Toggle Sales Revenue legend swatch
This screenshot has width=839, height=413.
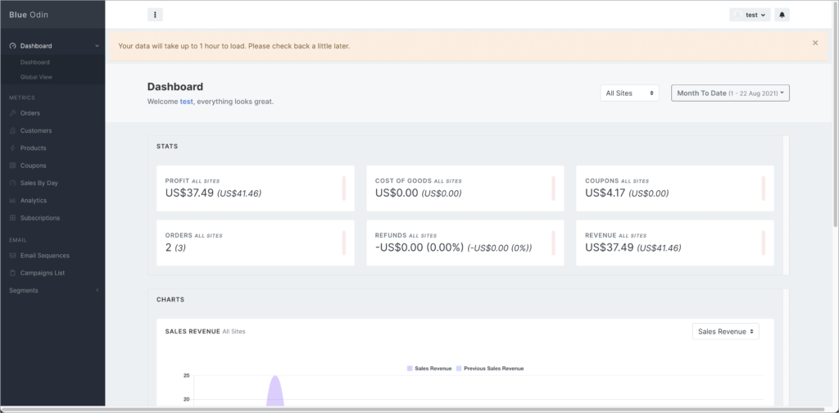click(x=410, y=369)
